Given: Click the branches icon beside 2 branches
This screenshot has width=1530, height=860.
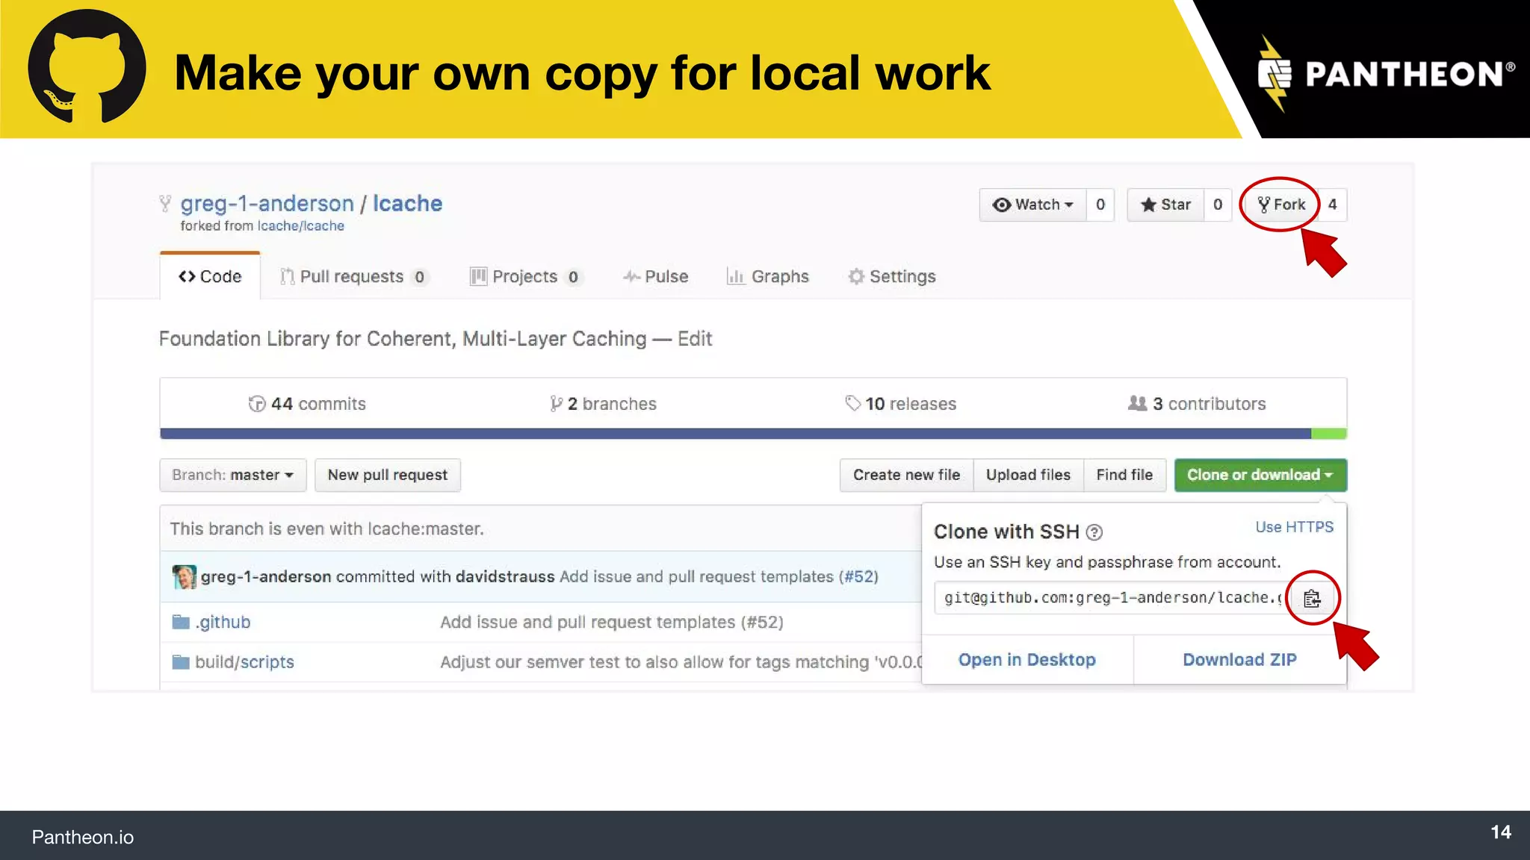Looking at the screenshot, I should point(556,404).
